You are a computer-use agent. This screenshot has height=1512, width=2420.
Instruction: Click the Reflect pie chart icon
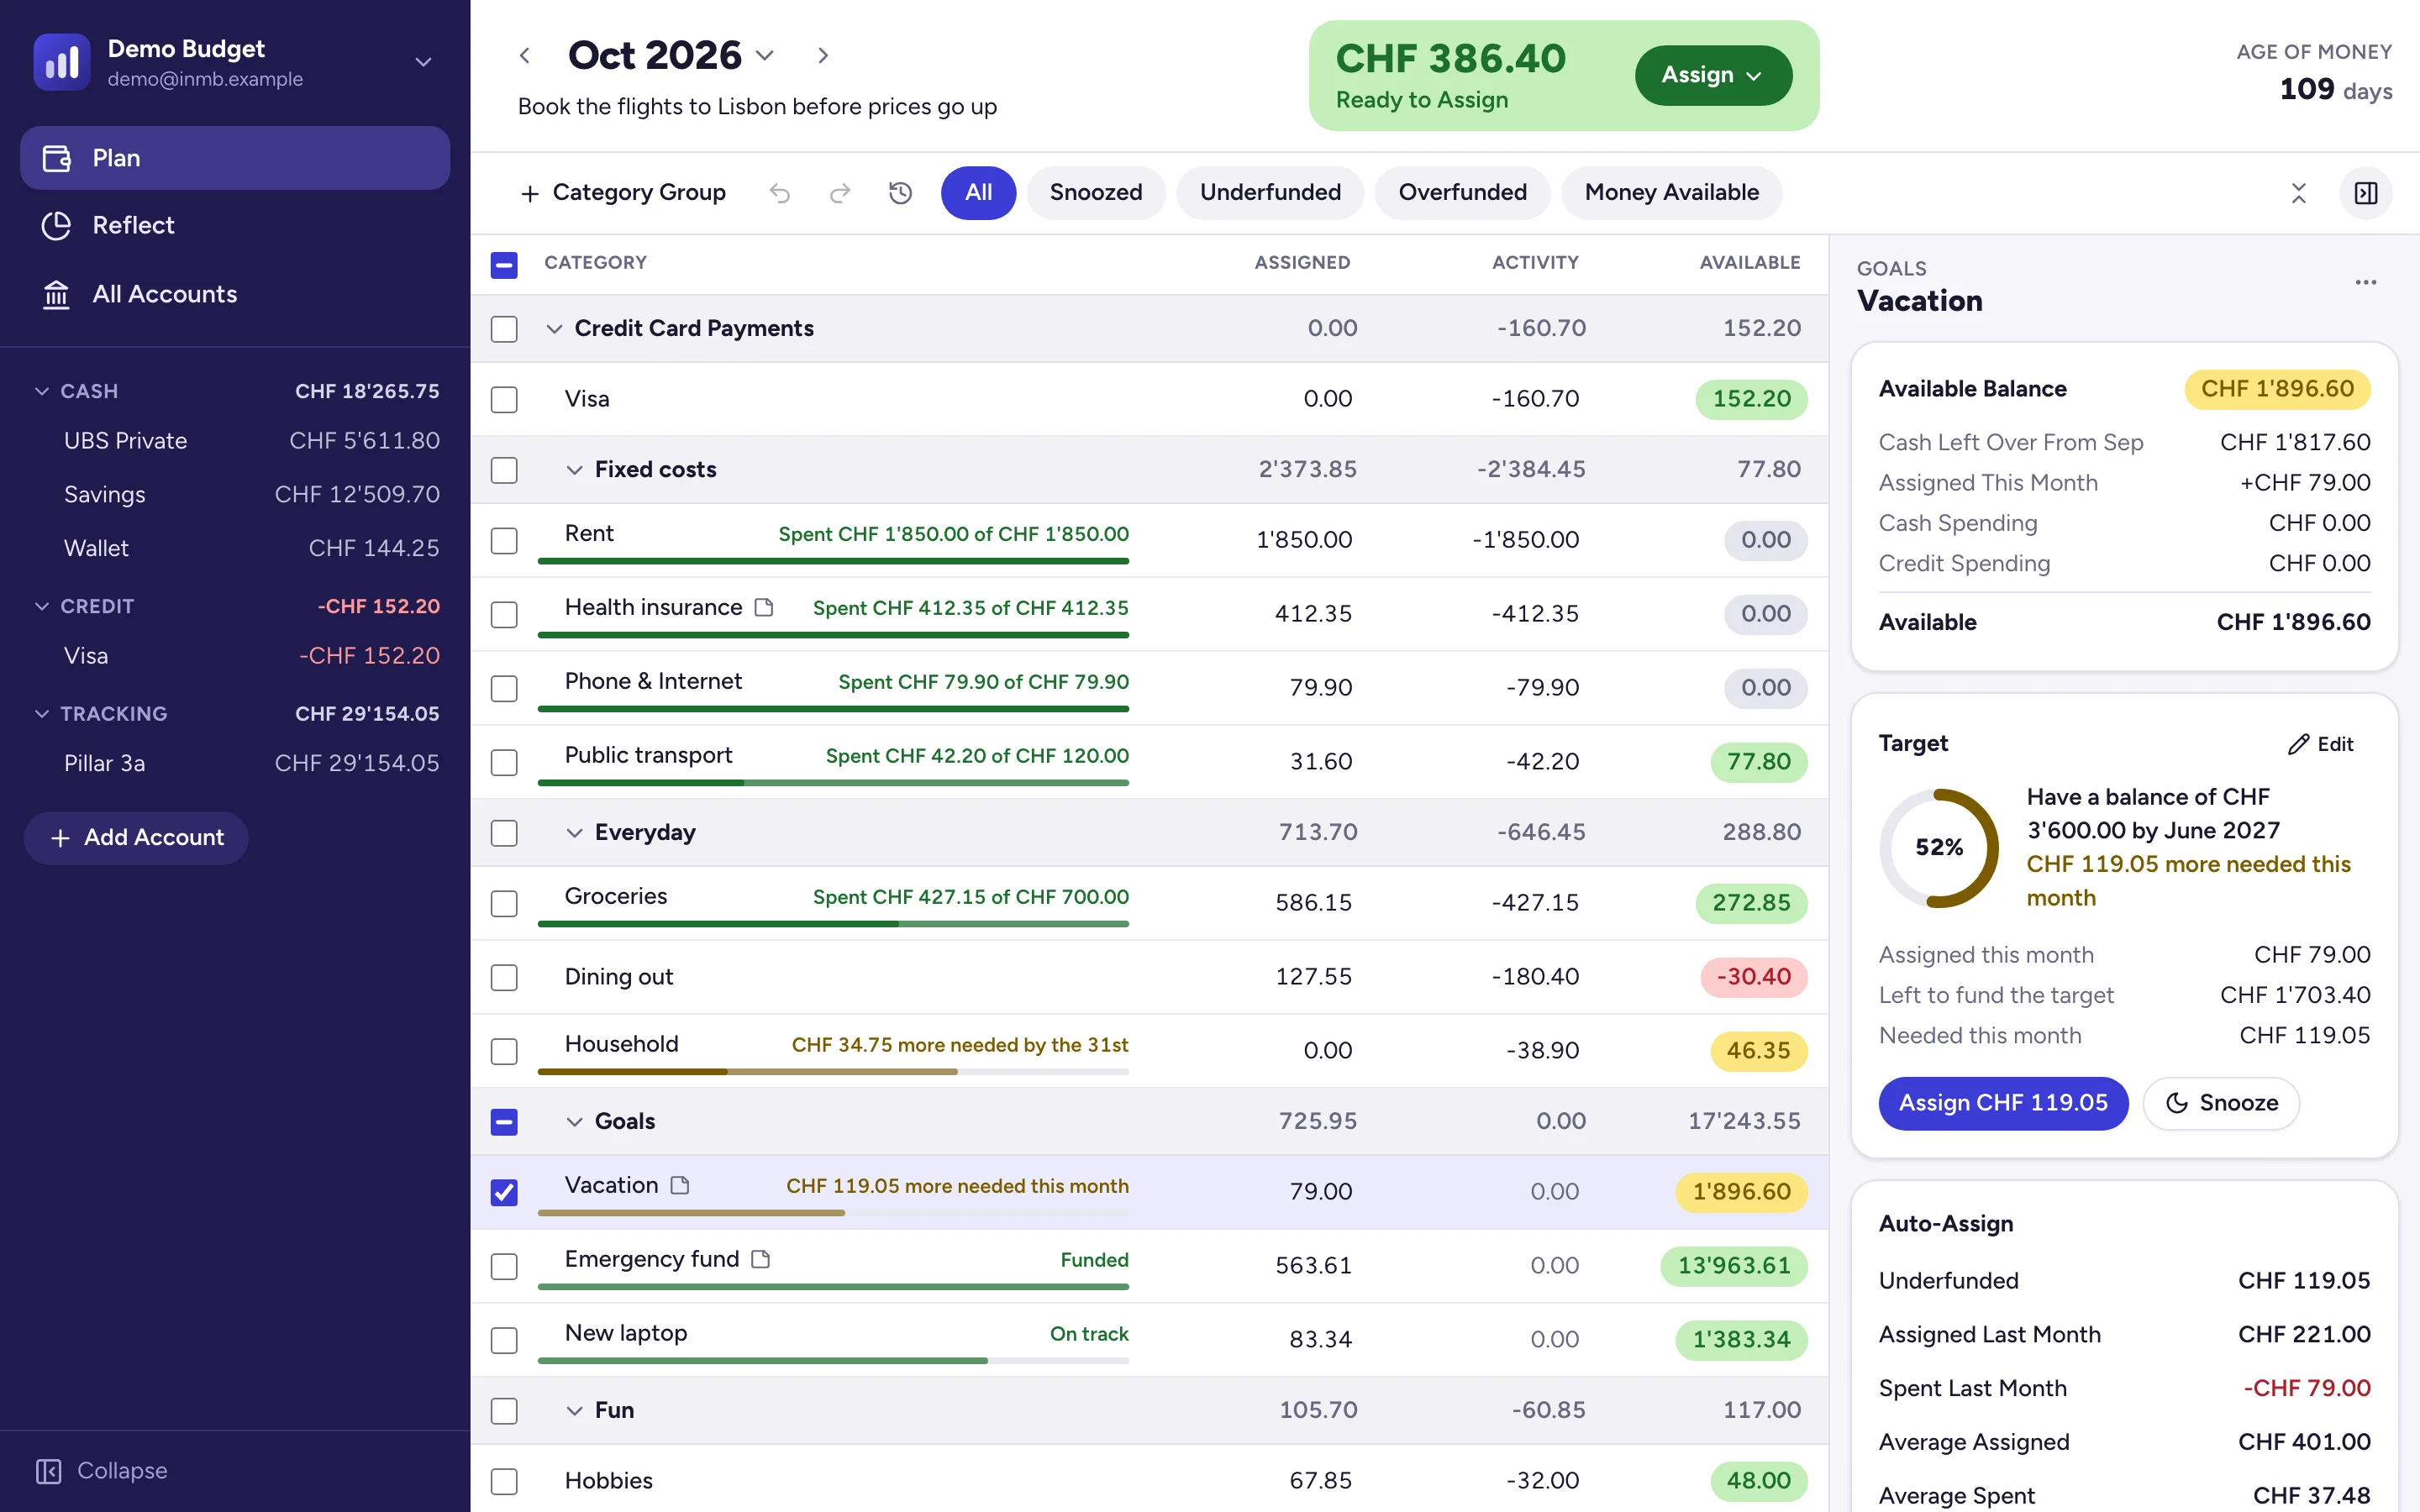tap(56, 225)
